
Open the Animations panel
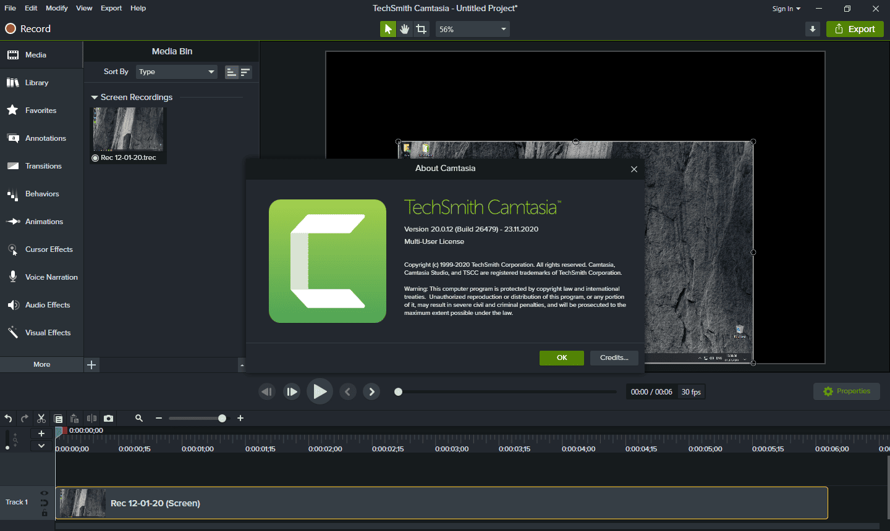coord(41,222)
